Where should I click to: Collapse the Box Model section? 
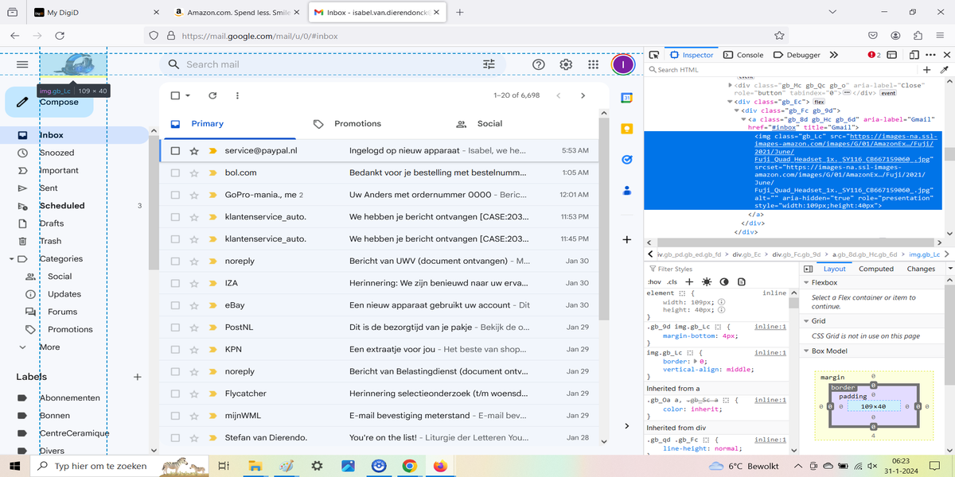806,351
